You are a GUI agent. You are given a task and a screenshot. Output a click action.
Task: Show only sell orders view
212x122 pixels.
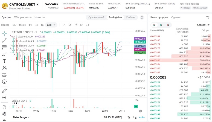168,25
